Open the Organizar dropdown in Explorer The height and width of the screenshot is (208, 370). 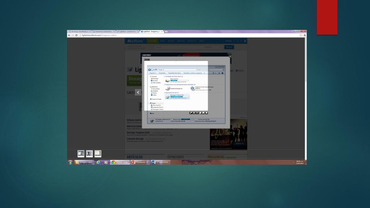153,73
